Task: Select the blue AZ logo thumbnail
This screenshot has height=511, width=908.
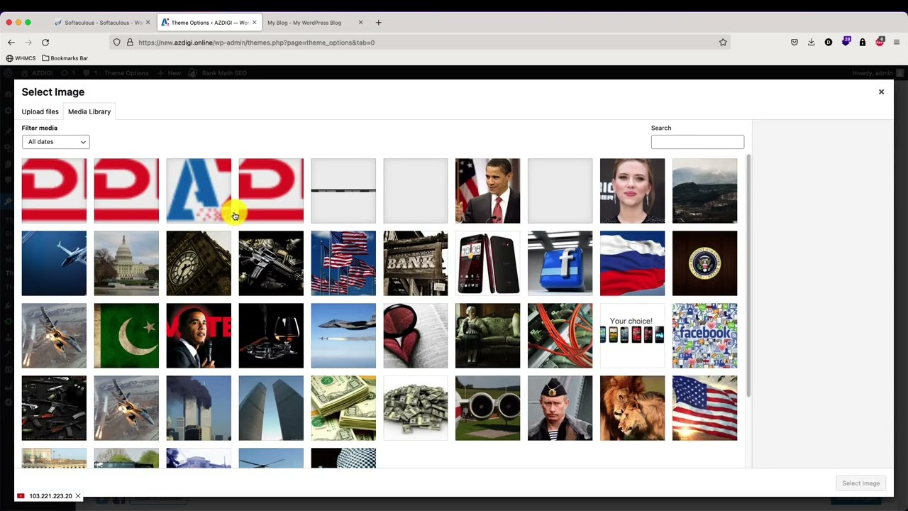Action: click(x=199, y=191)
